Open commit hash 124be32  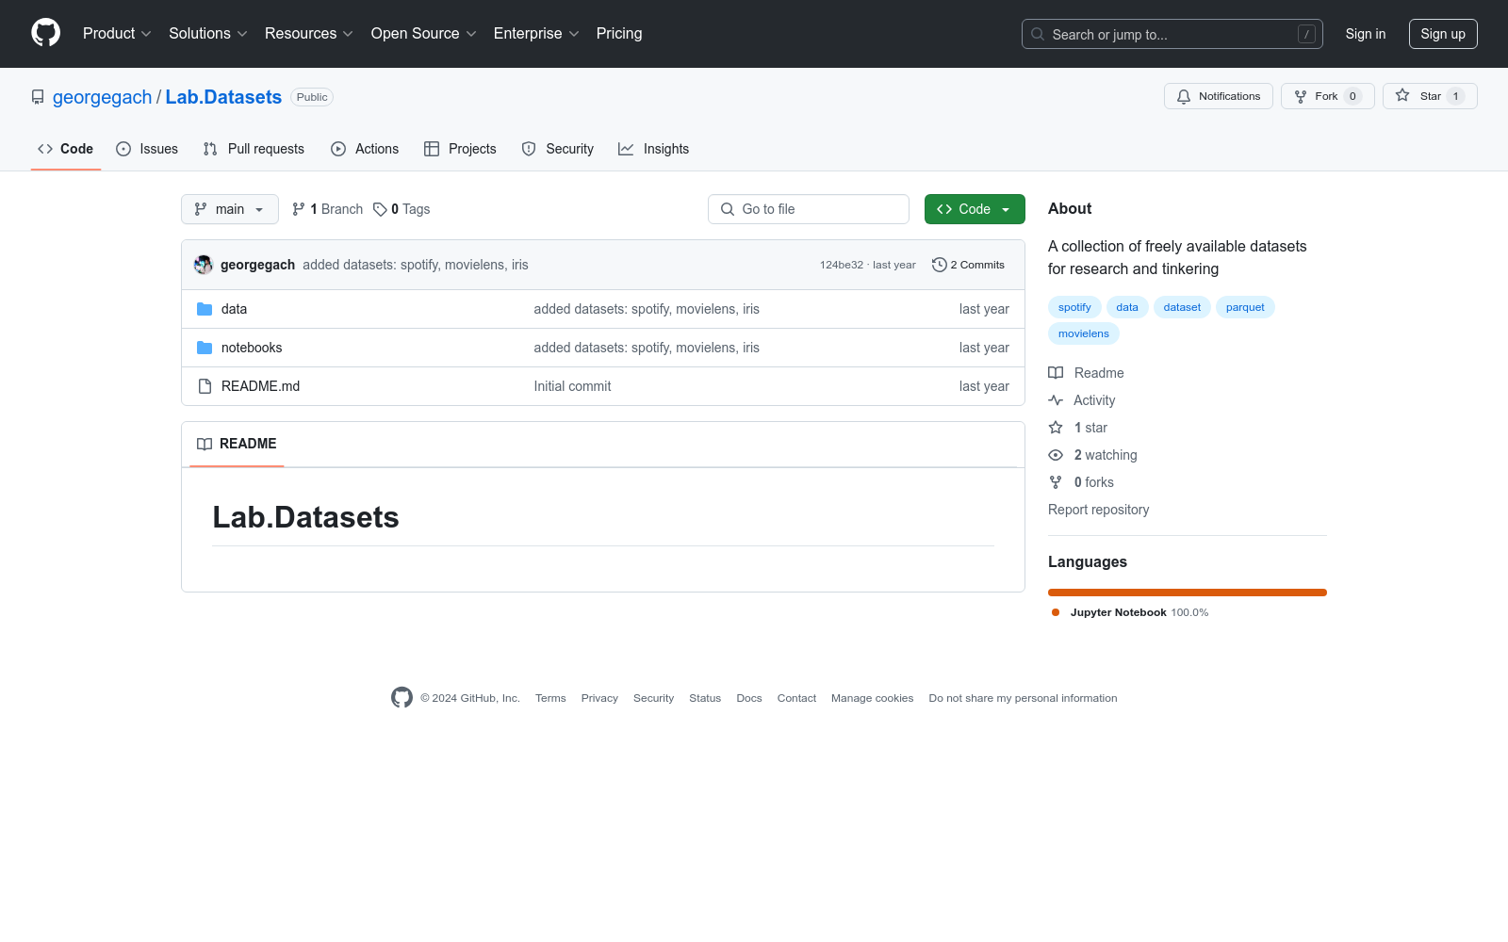click(x=842, y=266)
